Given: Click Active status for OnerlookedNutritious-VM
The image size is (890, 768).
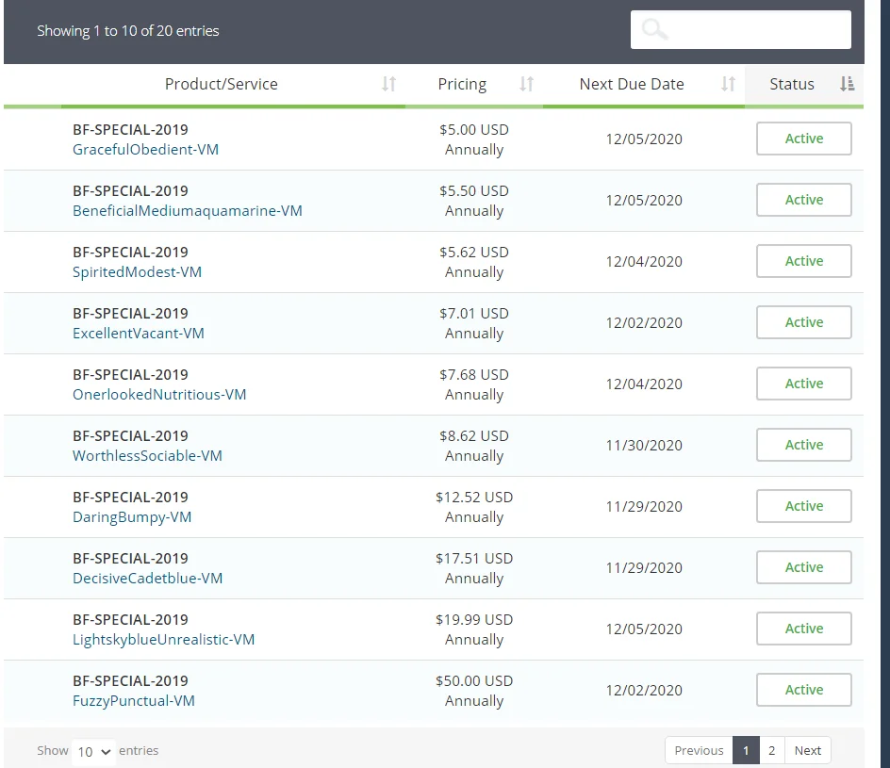Looking at the screenshot, I should pyautogui.click(x=803, y=384).
